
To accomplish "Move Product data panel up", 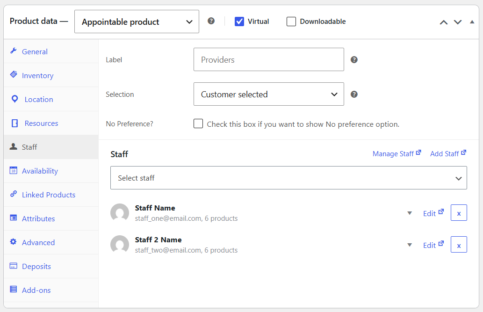I will [x=444, y=22].
